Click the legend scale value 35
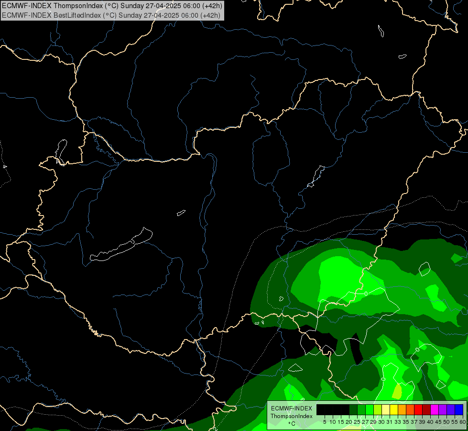 (406, 422)
